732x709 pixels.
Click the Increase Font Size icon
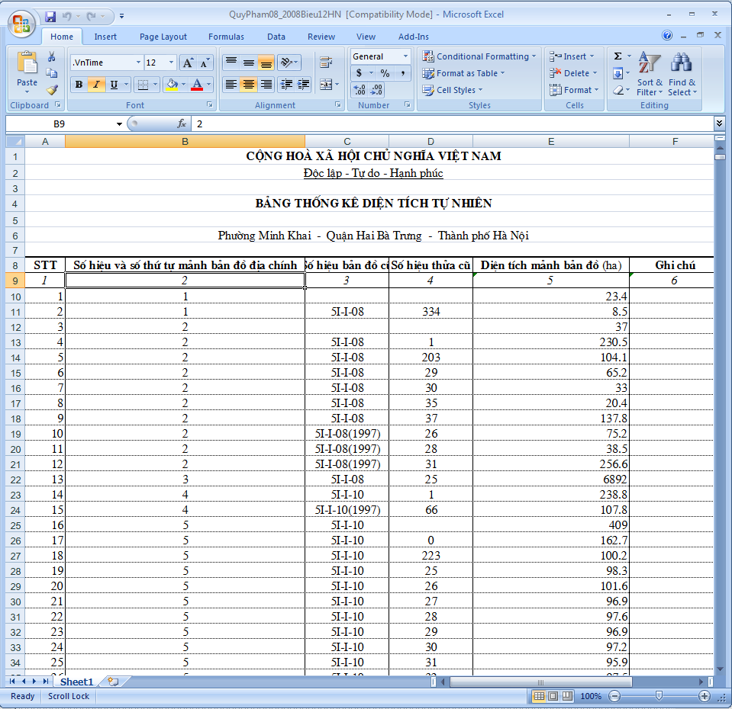pos(188,63)
